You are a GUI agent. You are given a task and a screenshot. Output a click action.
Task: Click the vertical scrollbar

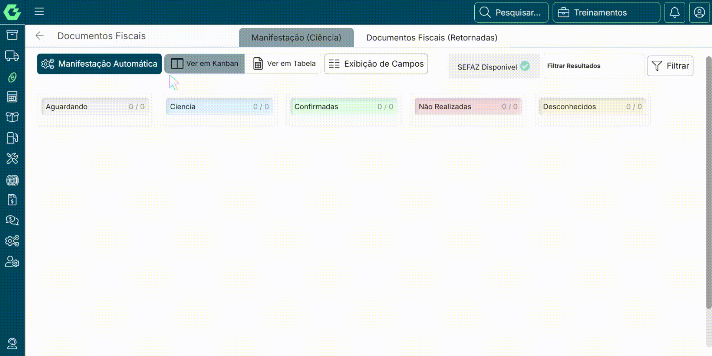(709, 182)
